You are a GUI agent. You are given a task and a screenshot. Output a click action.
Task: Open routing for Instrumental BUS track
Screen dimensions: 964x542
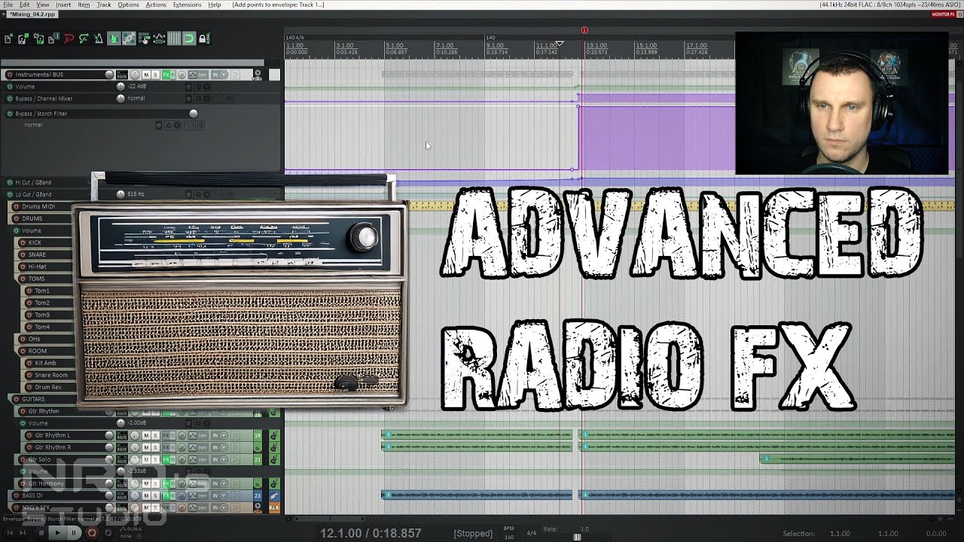pos(122,75)
